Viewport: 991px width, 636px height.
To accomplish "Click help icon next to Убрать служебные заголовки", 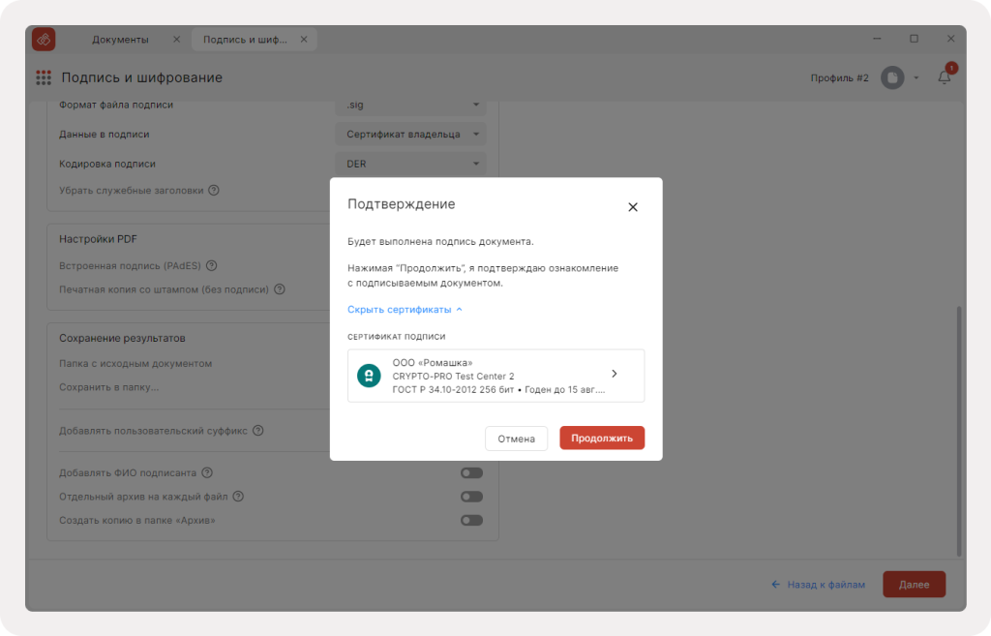I will (x=214, y=191).
